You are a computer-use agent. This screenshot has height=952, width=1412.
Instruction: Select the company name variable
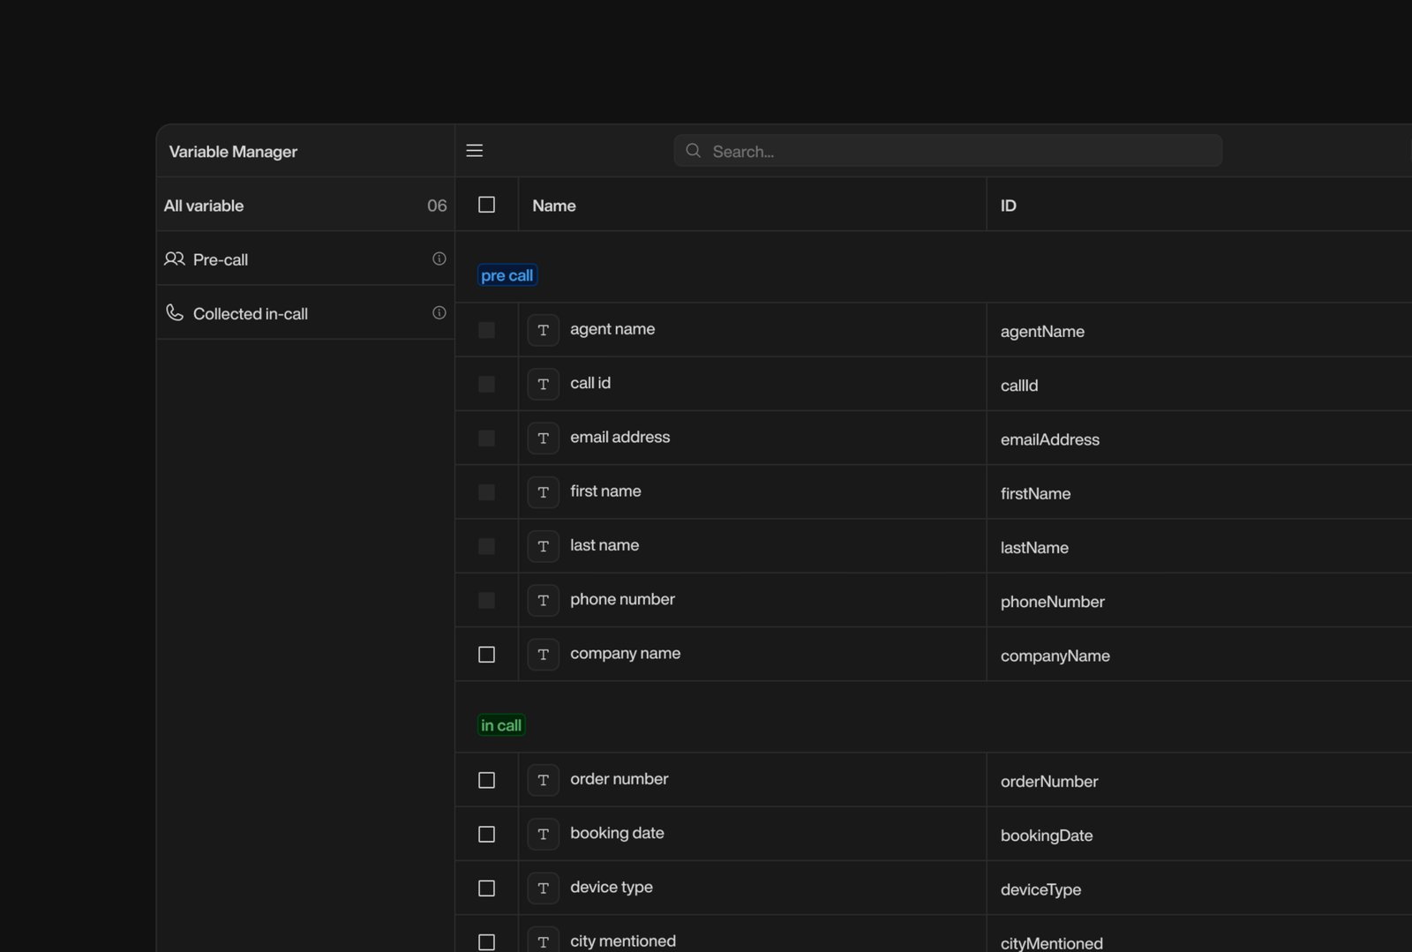point(625,653)
